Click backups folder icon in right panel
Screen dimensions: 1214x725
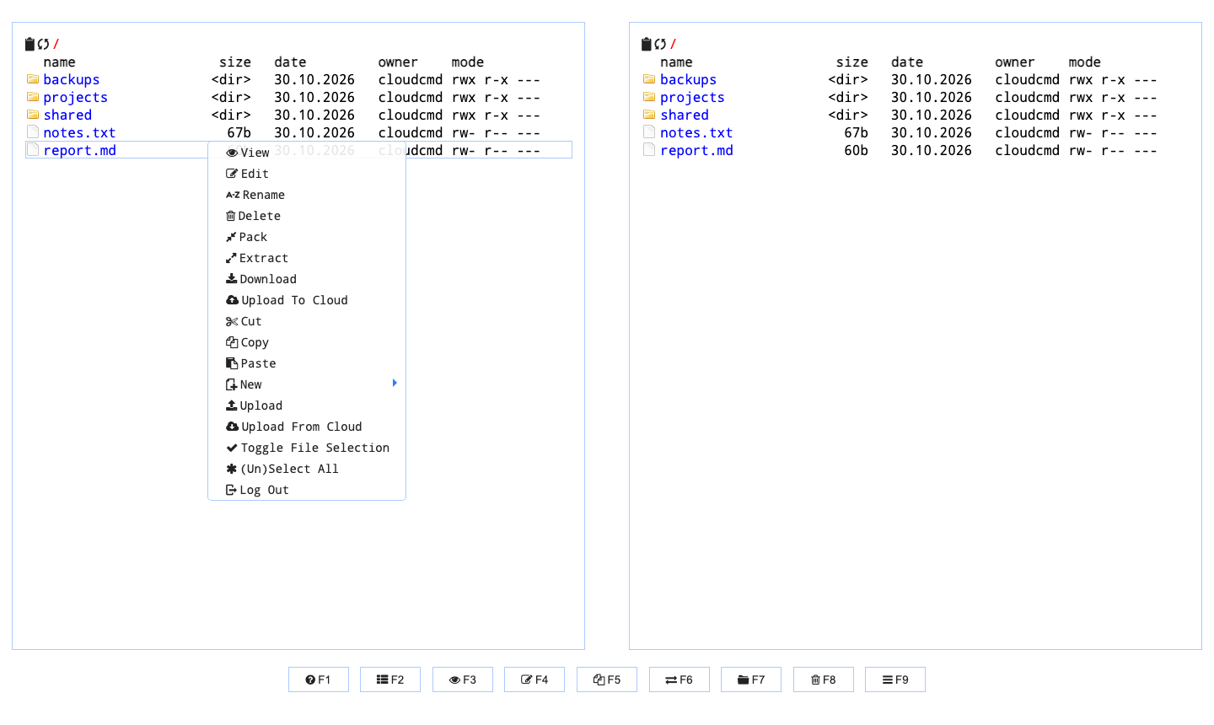[x=649, y=79]
